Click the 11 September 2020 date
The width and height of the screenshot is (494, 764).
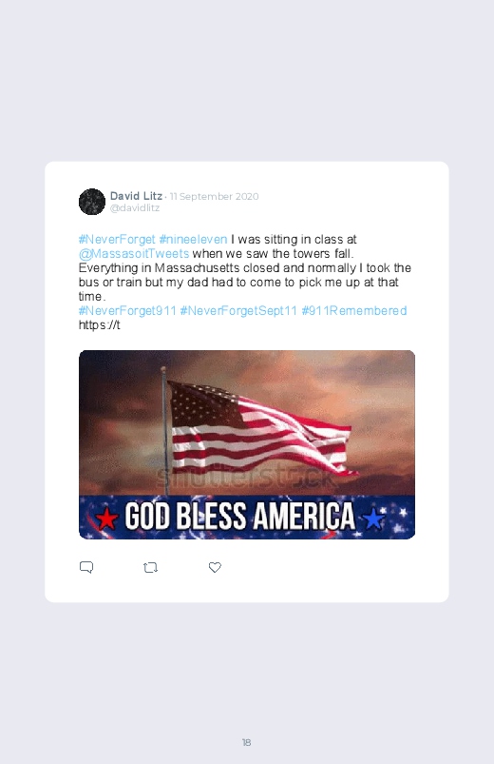coord(214,196)
